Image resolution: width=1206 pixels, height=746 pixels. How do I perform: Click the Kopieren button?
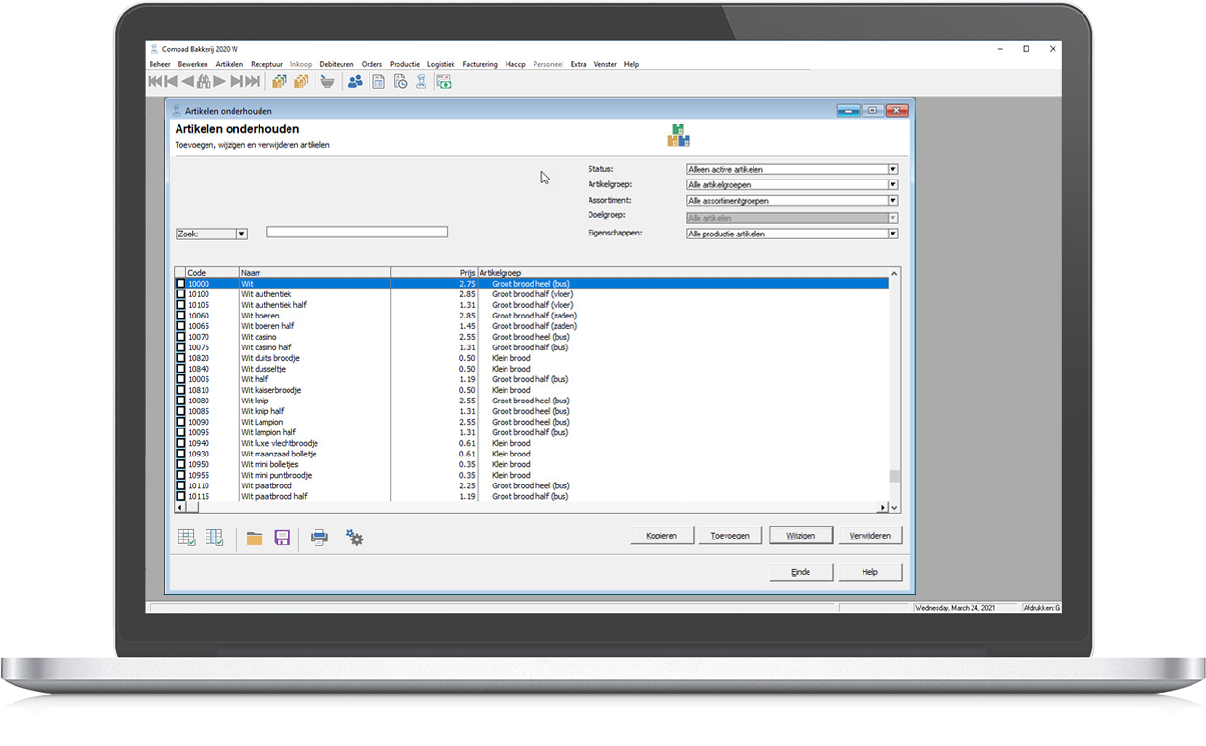662,535
